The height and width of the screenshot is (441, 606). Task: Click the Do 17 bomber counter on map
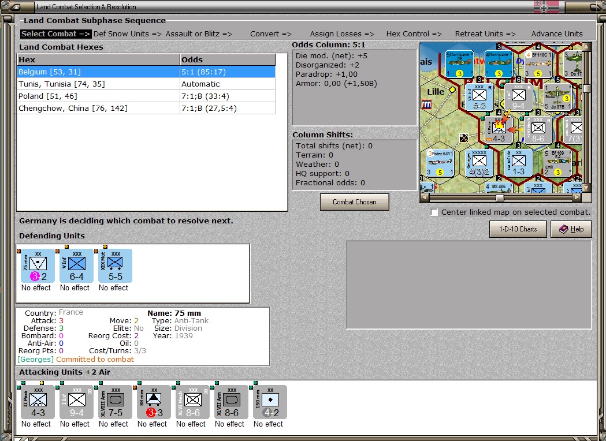point(572,64)
